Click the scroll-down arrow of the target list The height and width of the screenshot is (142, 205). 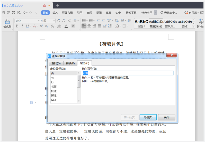click(x=79, y=101)
